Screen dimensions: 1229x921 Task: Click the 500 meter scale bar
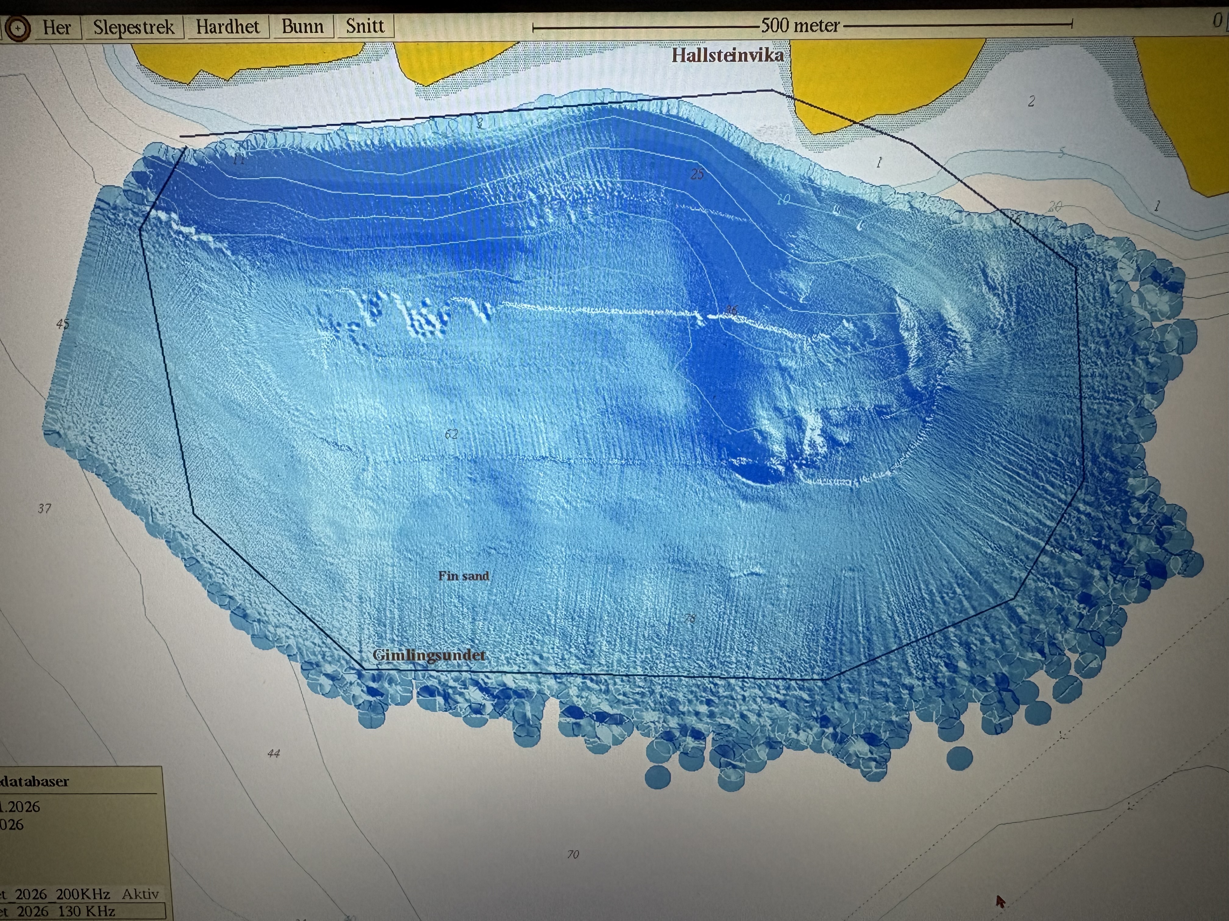pos(801,26)
